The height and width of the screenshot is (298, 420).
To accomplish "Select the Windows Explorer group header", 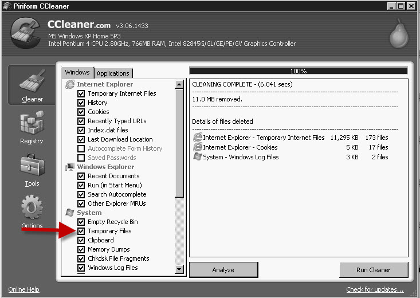I will tap(105, 167).
